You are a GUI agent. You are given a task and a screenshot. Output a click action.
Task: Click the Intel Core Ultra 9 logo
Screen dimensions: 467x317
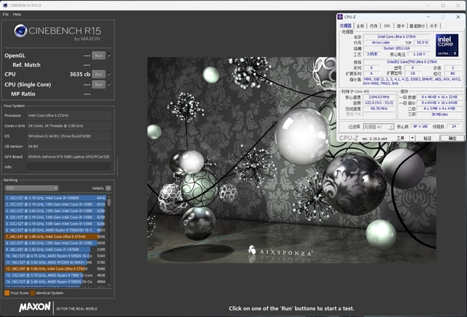pos(447,45)
